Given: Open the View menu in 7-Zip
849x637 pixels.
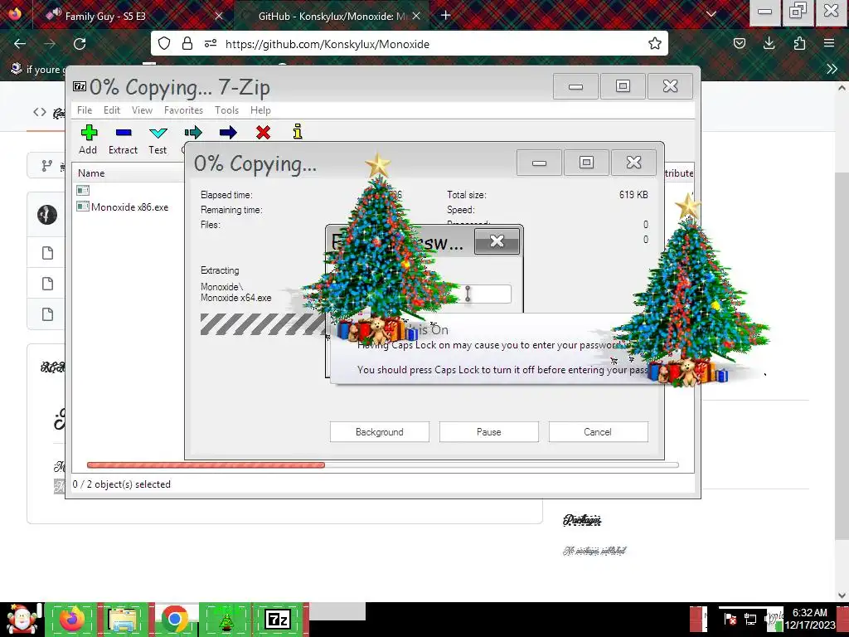Looking at the screenshot, I should 142,110.
